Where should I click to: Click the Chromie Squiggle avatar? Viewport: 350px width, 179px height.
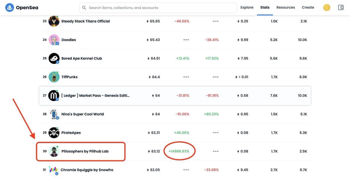pos(54,170)
